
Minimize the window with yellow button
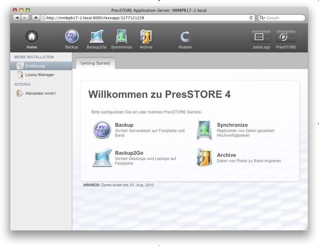[21, 10]
